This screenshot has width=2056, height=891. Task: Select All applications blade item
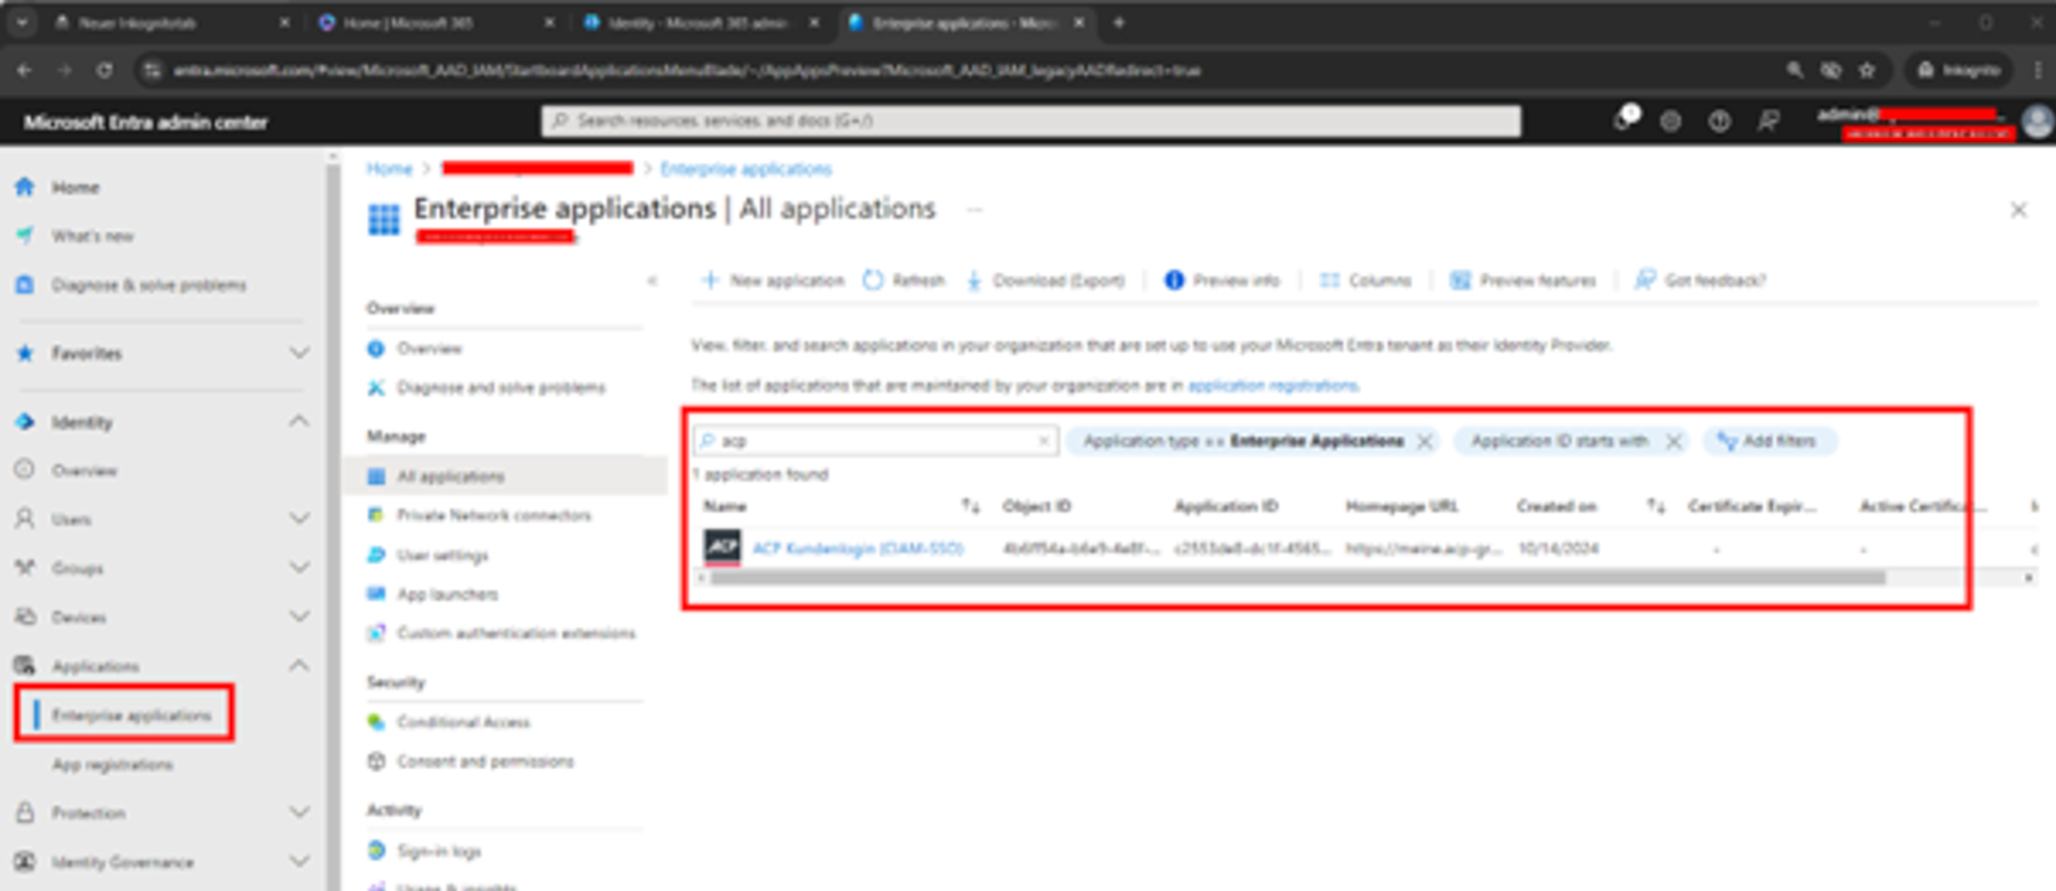click(450, 476)
